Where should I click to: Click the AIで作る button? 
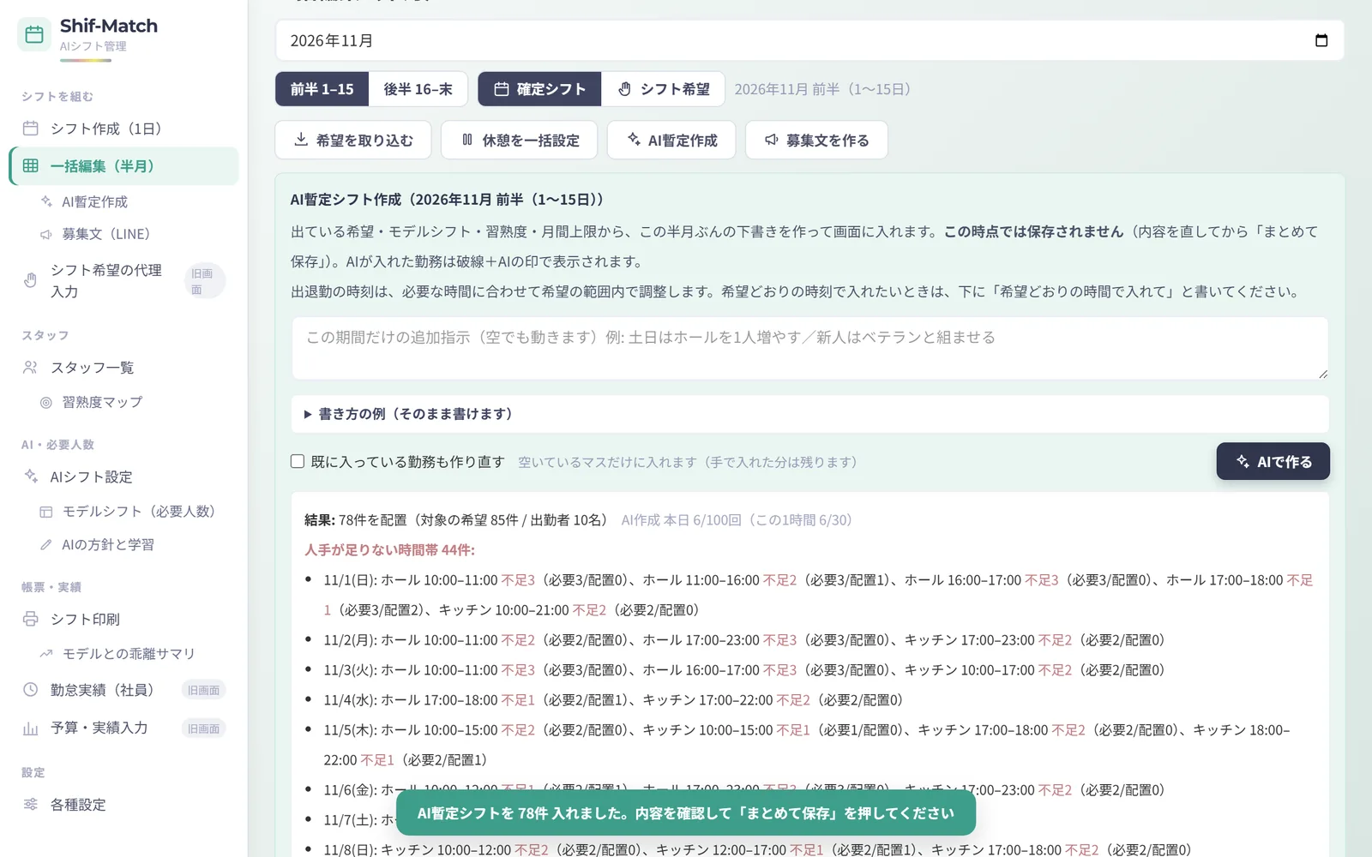pos(1273,461)
